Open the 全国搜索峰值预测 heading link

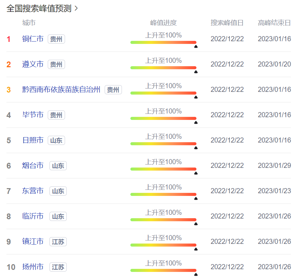(39, 8)
